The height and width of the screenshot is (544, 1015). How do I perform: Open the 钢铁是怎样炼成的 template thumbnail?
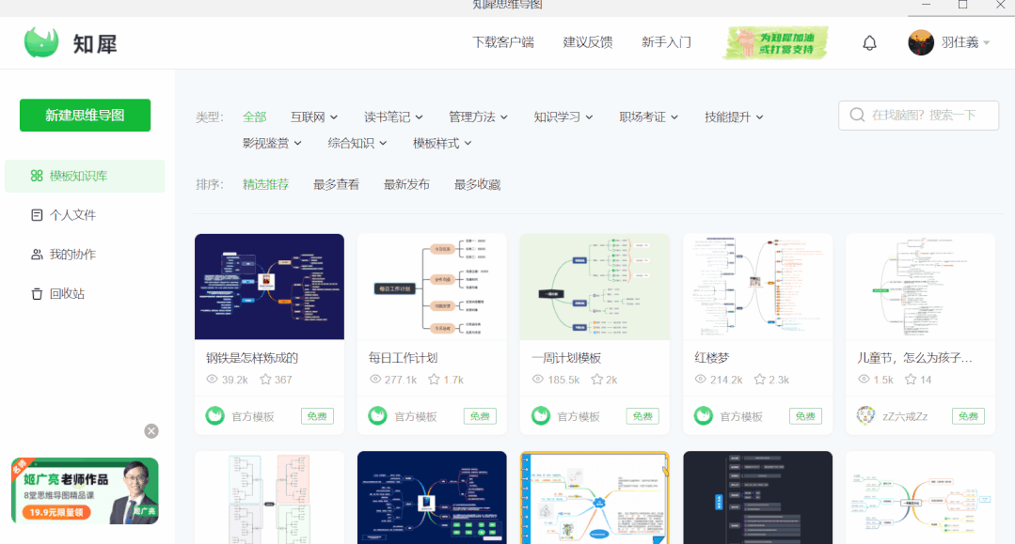pos(269,287)
